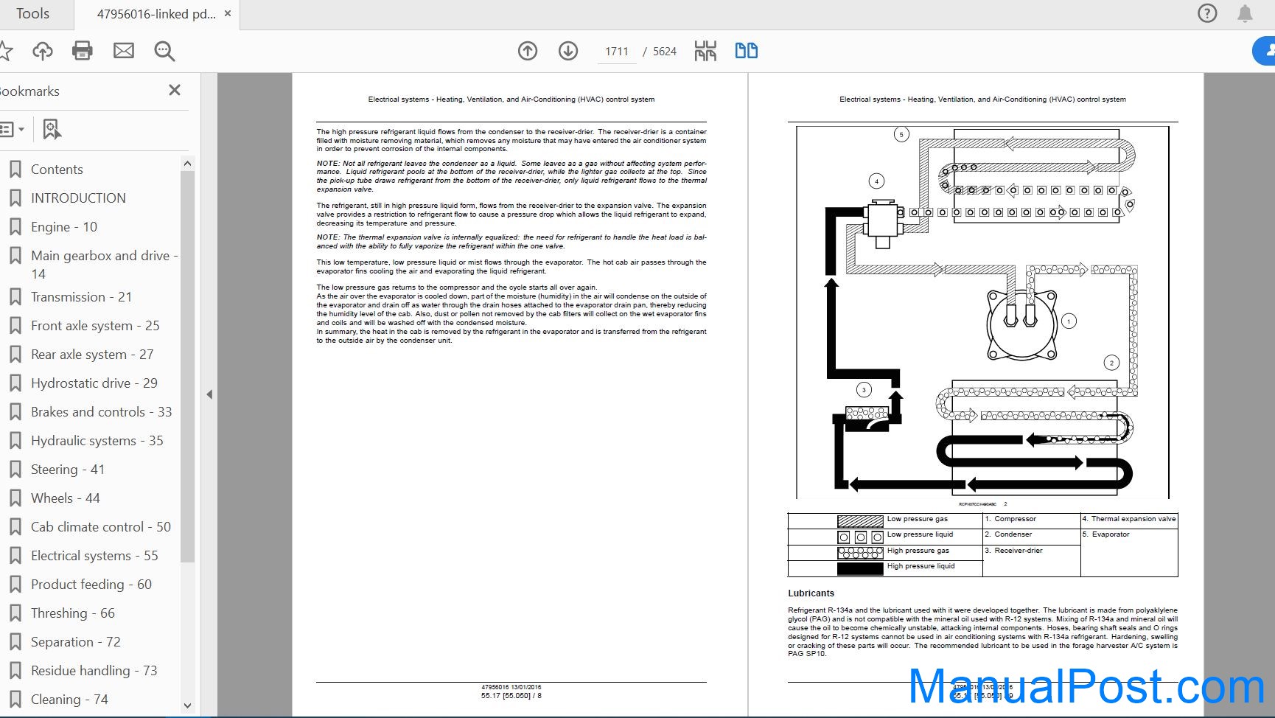Switch to the 47956016-linked pdf tab
The width and height of the screenshot is (1275, 718).
click(x=156, y=14)
